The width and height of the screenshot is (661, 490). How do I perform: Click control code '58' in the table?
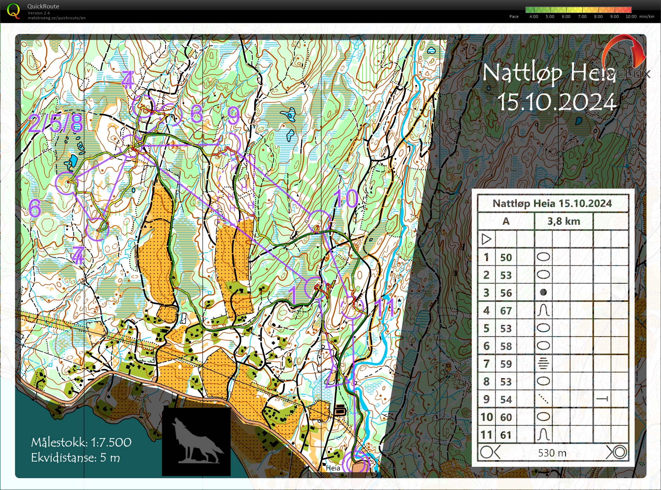pos(506,346)
